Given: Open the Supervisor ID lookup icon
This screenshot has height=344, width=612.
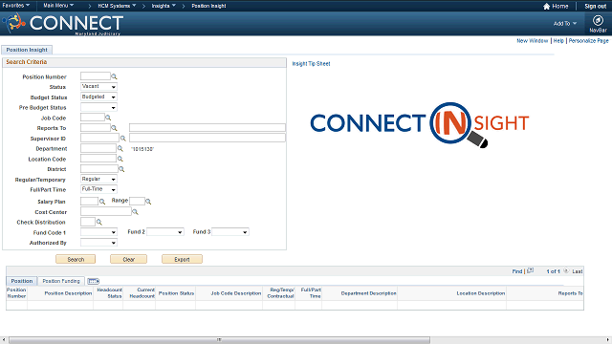Looking at the screenshot, I should pos(123,139).
